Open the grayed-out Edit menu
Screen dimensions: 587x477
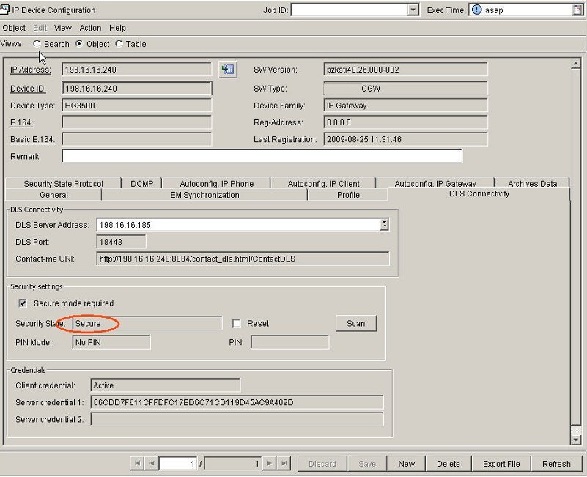[x=40, y=28]
